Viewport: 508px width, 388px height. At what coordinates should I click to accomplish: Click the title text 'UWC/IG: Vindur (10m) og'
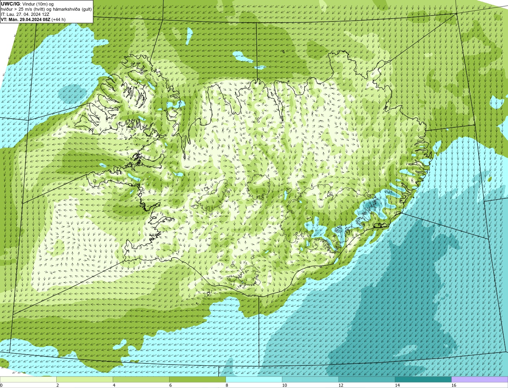point(27,4)
